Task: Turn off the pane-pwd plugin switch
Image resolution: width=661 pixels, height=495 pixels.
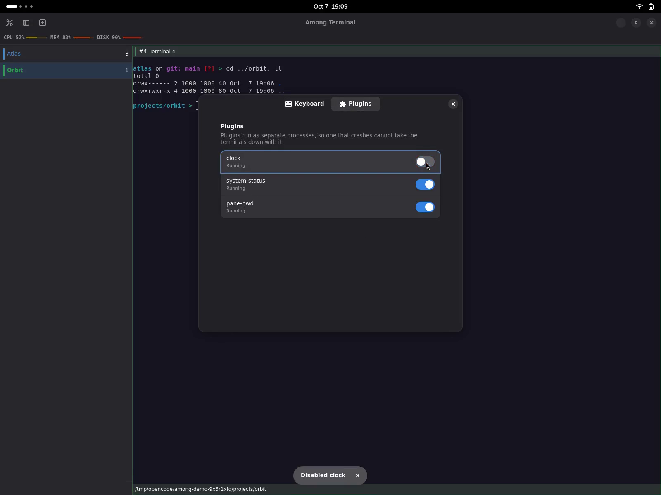Action: [x=425, y=207]
